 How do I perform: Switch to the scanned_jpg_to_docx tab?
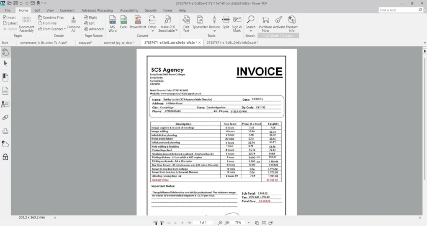tap(119, 43)
